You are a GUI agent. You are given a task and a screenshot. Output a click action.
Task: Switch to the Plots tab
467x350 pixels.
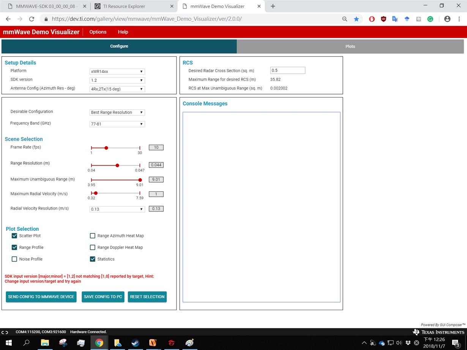350,46
